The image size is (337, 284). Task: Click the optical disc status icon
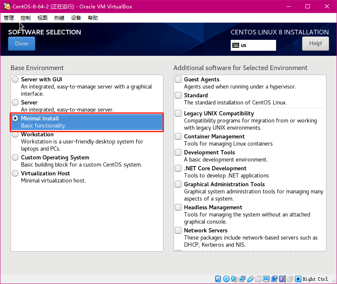point(226,279)
